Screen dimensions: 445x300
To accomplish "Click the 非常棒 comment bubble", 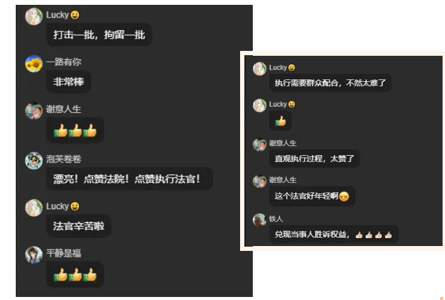I will point(69,82).
